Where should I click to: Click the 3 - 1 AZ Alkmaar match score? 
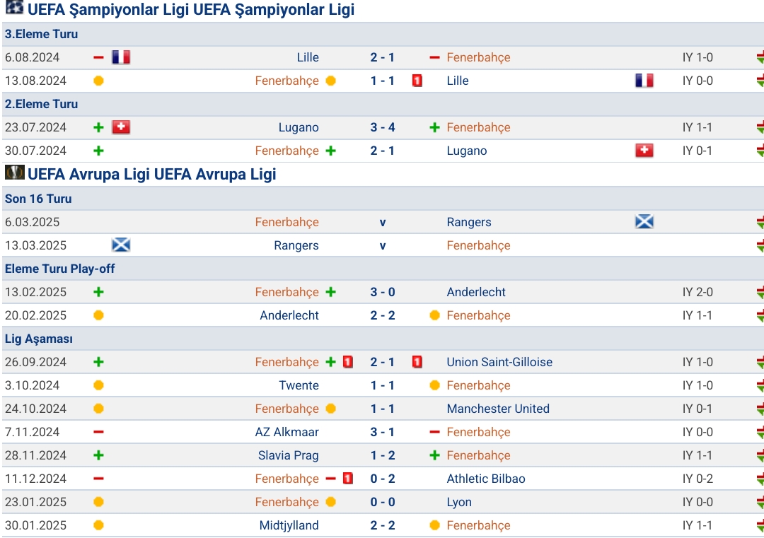click(383, 432)
